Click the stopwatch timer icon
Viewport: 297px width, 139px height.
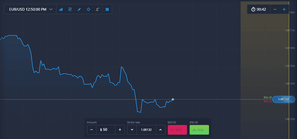tap(253, 9)
